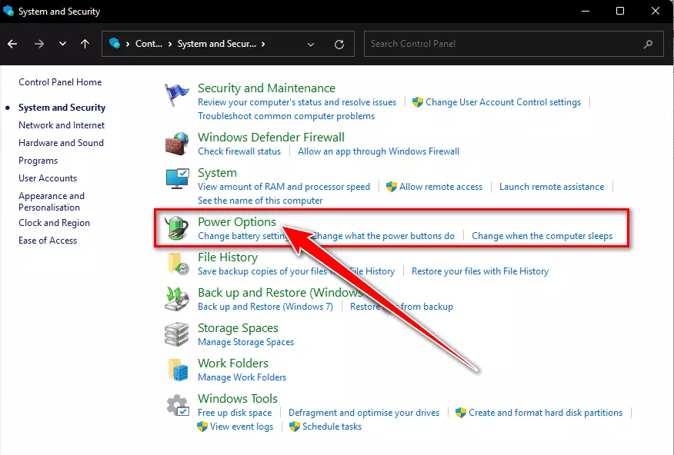Click View amount of RAM and processor speed

click(284, 187)
